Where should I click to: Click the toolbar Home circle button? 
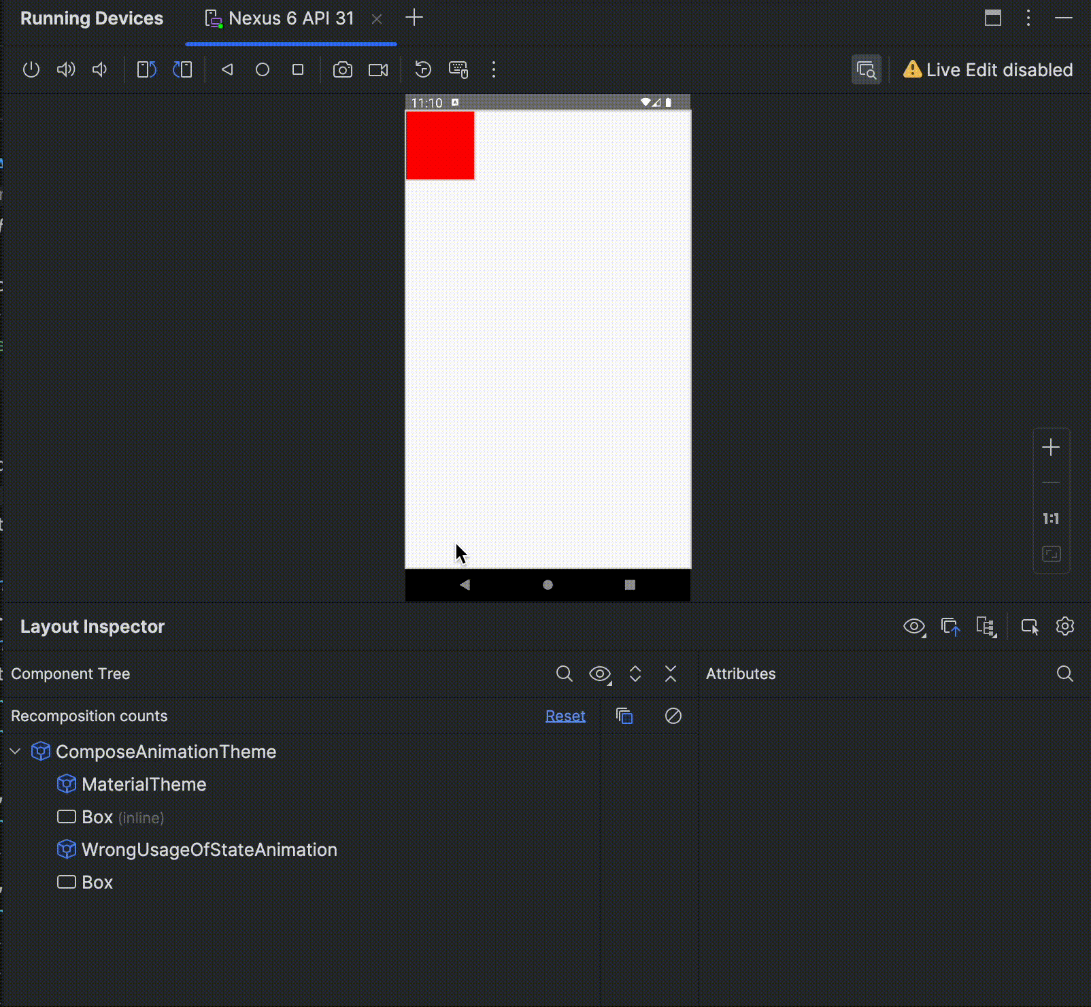click(x=263, y=69)
